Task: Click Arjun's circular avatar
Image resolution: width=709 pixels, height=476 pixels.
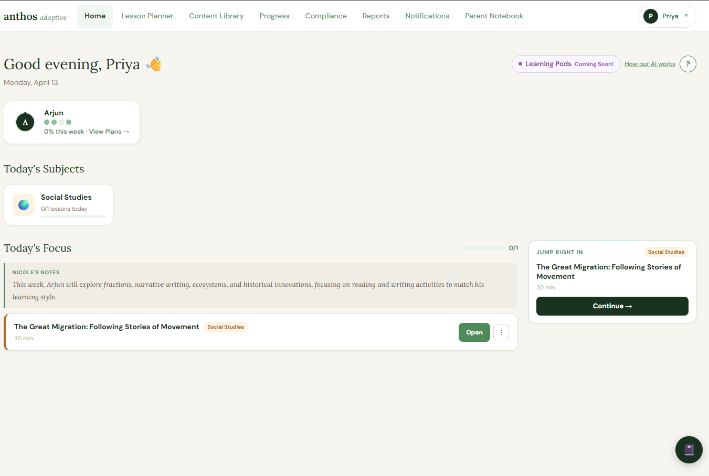Action: tap(25, 122)
